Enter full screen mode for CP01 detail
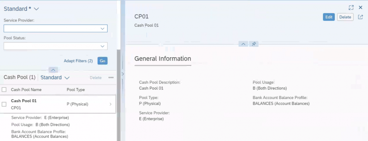Screen dimensions: 368x141 [x=351, y=8]
